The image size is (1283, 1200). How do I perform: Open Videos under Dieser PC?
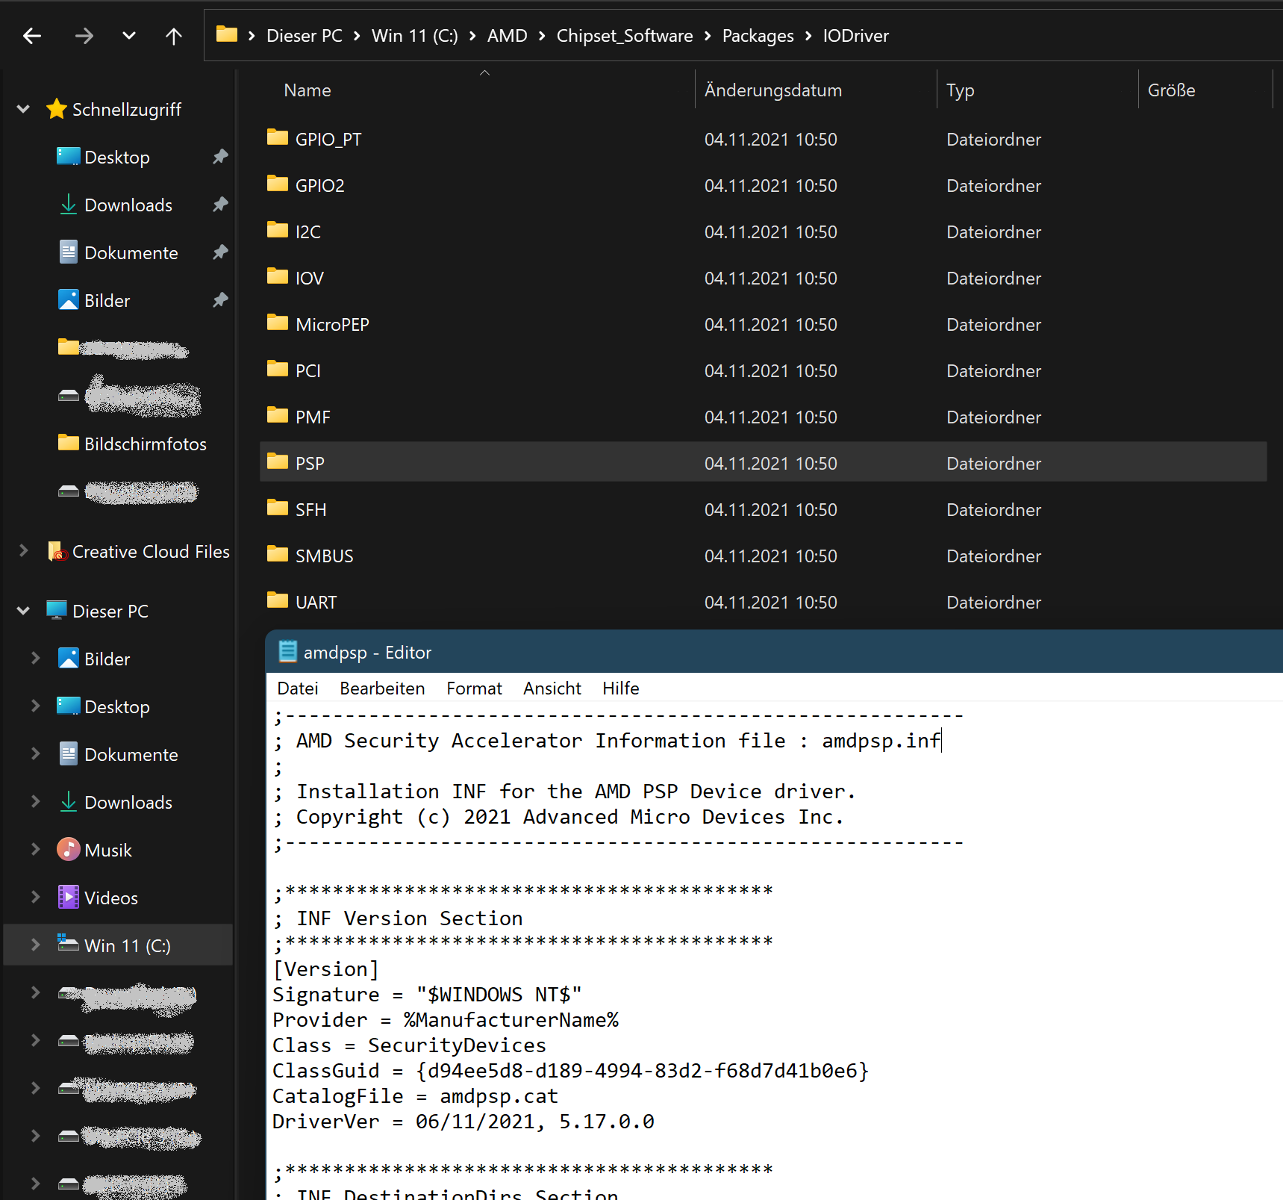click(x=111, y=898)
